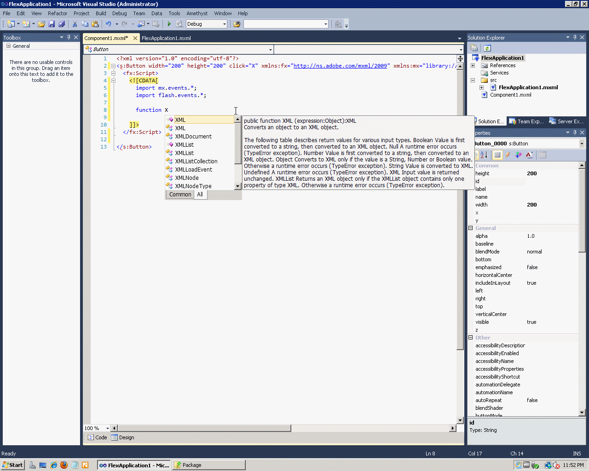
Task: Sort properties alphabetically
Action: point(484,155)
